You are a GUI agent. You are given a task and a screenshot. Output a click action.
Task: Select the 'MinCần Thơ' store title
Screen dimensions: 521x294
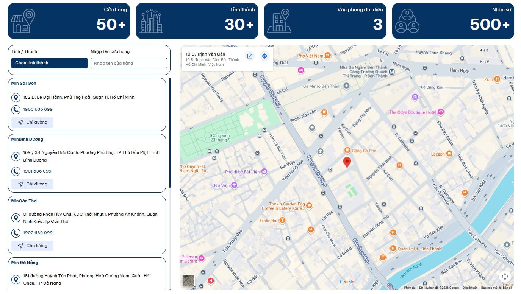tap(24, 201)
